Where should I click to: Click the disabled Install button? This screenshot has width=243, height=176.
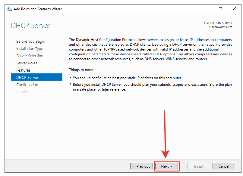click(x=199, y=166)
